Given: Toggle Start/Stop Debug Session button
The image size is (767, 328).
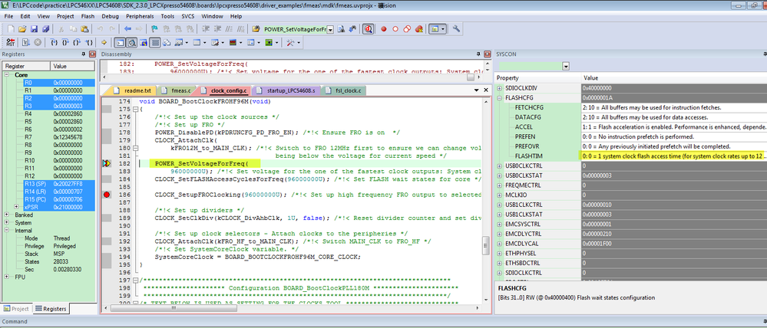Looking at the screenshot, I should pyautogui.click(x=368, y=29).
